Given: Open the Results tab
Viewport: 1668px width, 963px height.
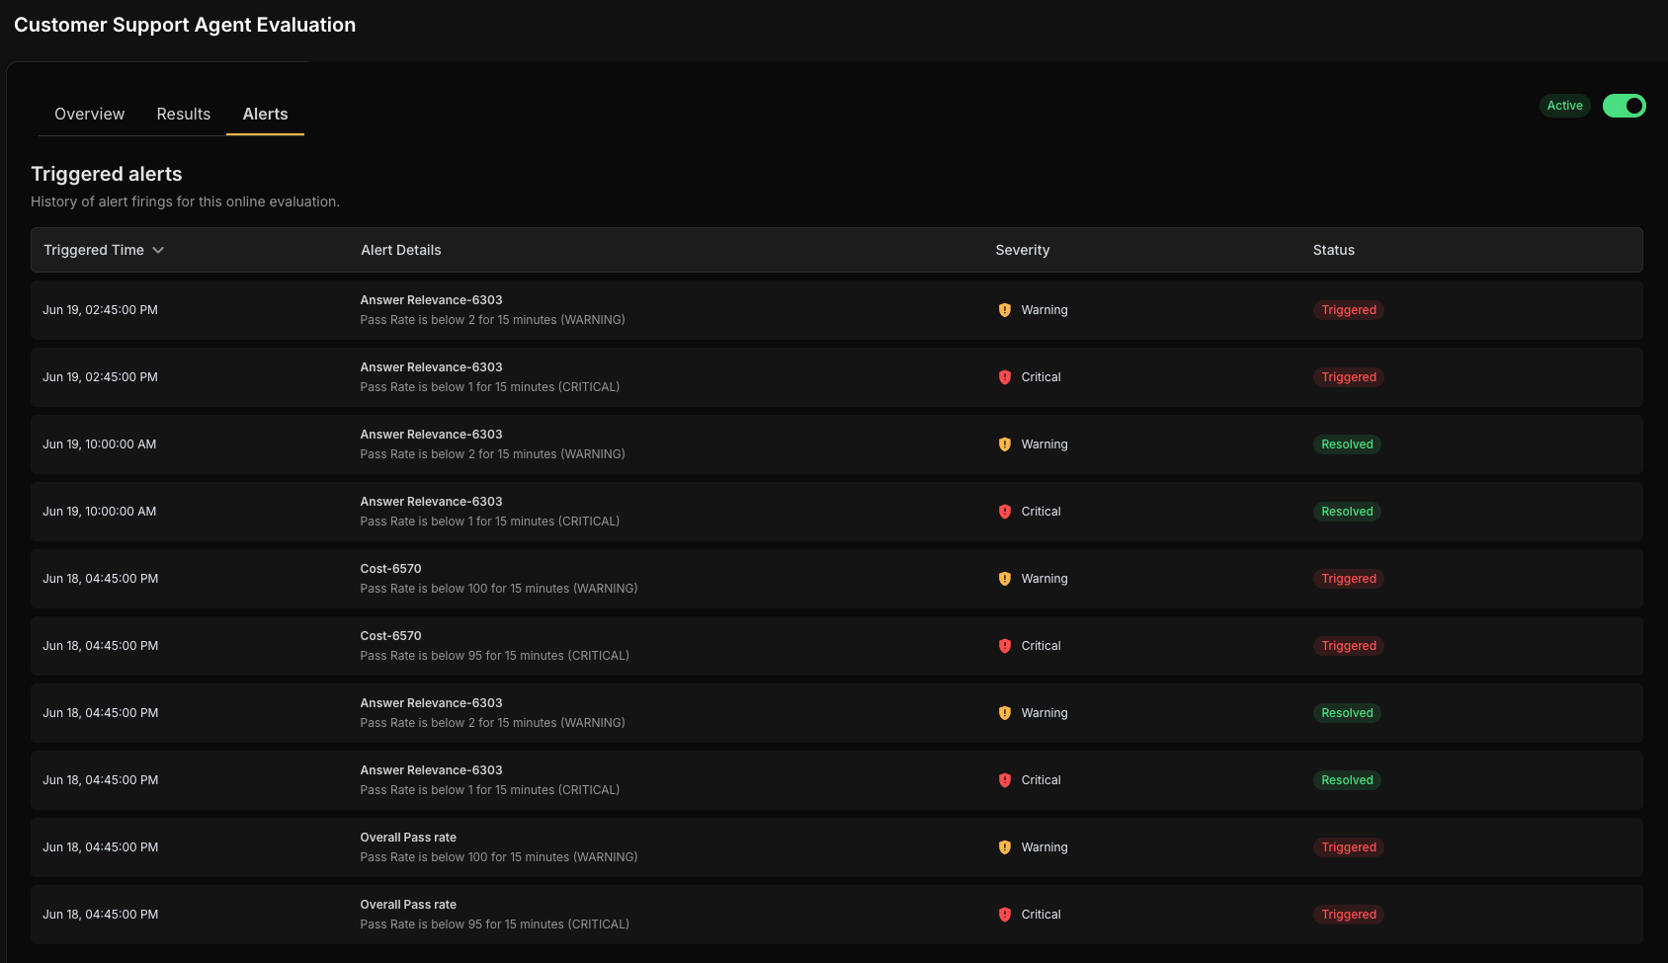Looking at the screenshot, I should 184,115.
